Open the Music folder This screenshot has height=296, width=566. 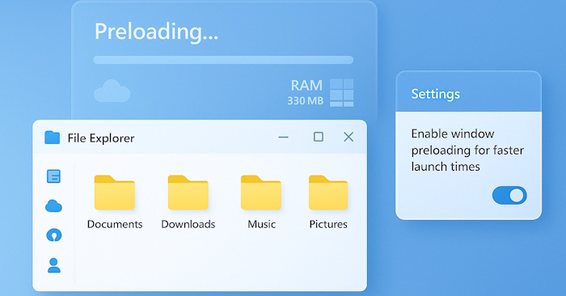(x=261, y=192)
